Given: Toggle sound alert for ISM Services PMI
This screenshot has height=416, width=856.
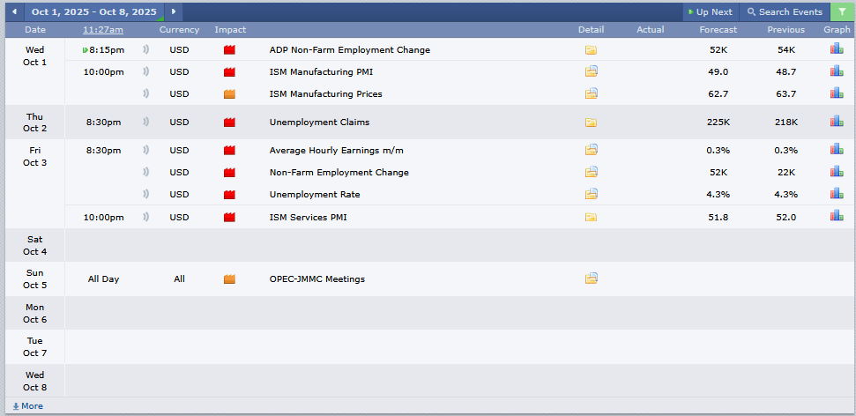Looking at the screenshot, I should pyautogui.click(x=146, y=217).
